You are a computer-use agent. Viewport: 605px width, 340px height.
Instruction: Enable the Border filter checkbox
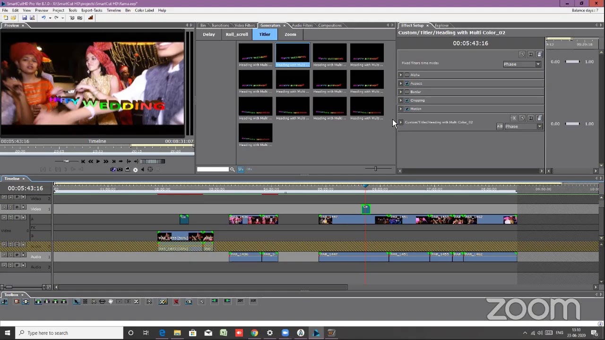[407, 92]
